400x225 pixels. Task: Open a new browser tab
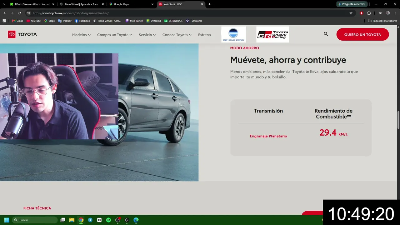209,4
